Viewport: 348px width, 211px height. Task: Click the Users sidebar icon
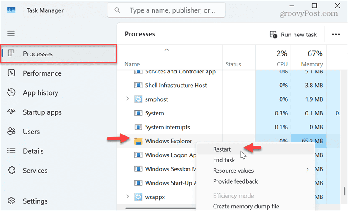point(11,131)
